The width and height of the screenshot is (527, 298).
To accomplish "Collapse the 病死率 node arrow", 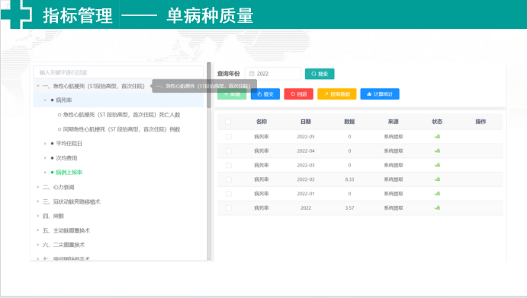I will click(x=45, y=100).
